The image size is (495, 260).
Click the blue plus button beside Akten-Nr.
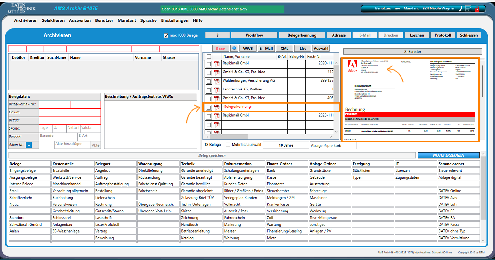29,145
